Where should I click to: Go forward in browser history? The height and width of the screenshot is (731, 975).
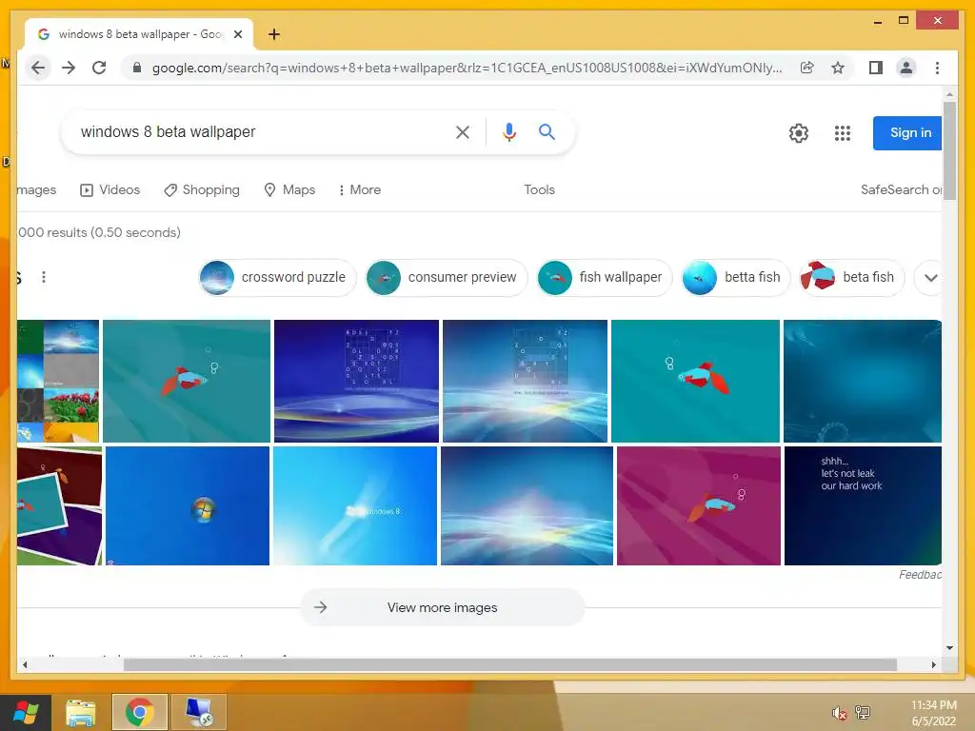(69, 68)
